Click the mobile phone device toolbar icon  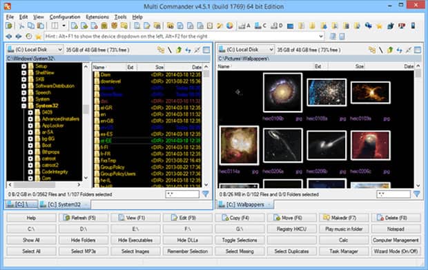(413, 26)
